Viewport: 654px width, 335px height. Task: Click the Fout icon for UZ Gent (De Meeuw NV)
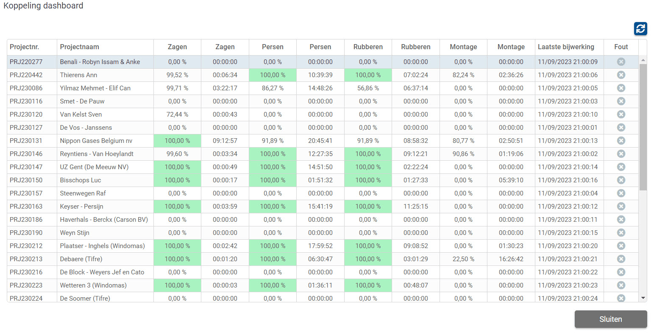tap(621, 167)
